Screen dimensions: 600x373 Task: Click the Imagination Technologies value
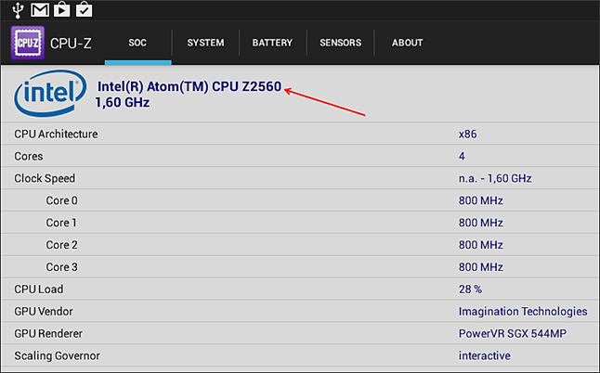(523, 312)
